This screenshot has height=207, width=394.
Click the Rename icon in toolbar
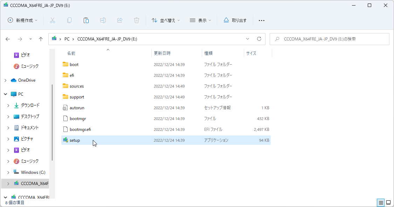click(103, 20)
